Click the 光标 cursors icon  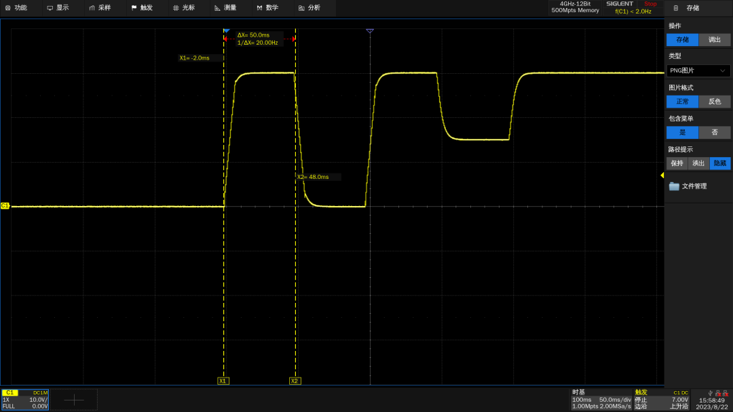[176, 8]
